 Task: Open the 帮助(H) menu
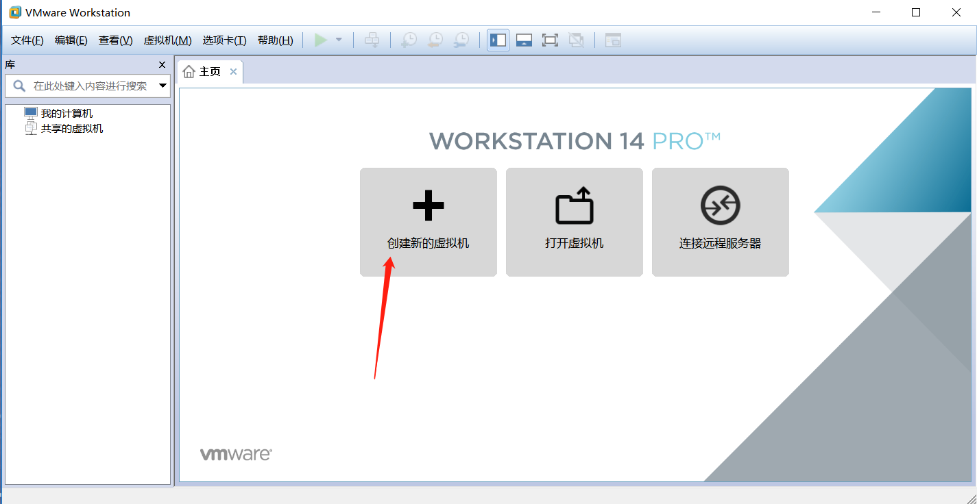pos(276,40)
